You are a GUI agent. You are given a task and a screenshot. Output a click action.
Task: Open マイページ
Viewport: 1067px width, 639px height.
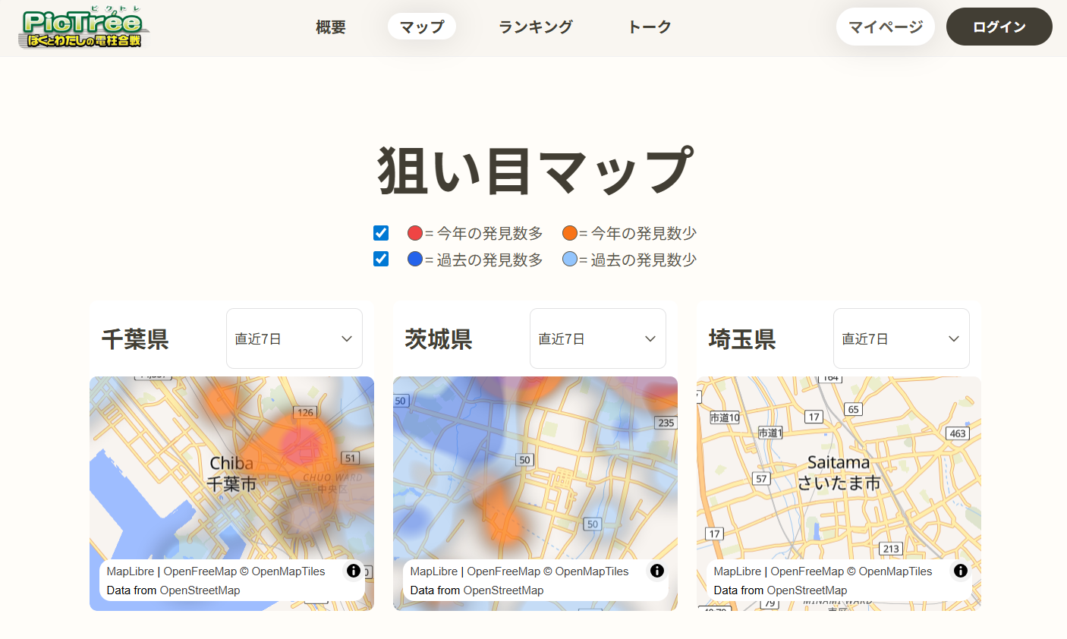pos(885,27)
